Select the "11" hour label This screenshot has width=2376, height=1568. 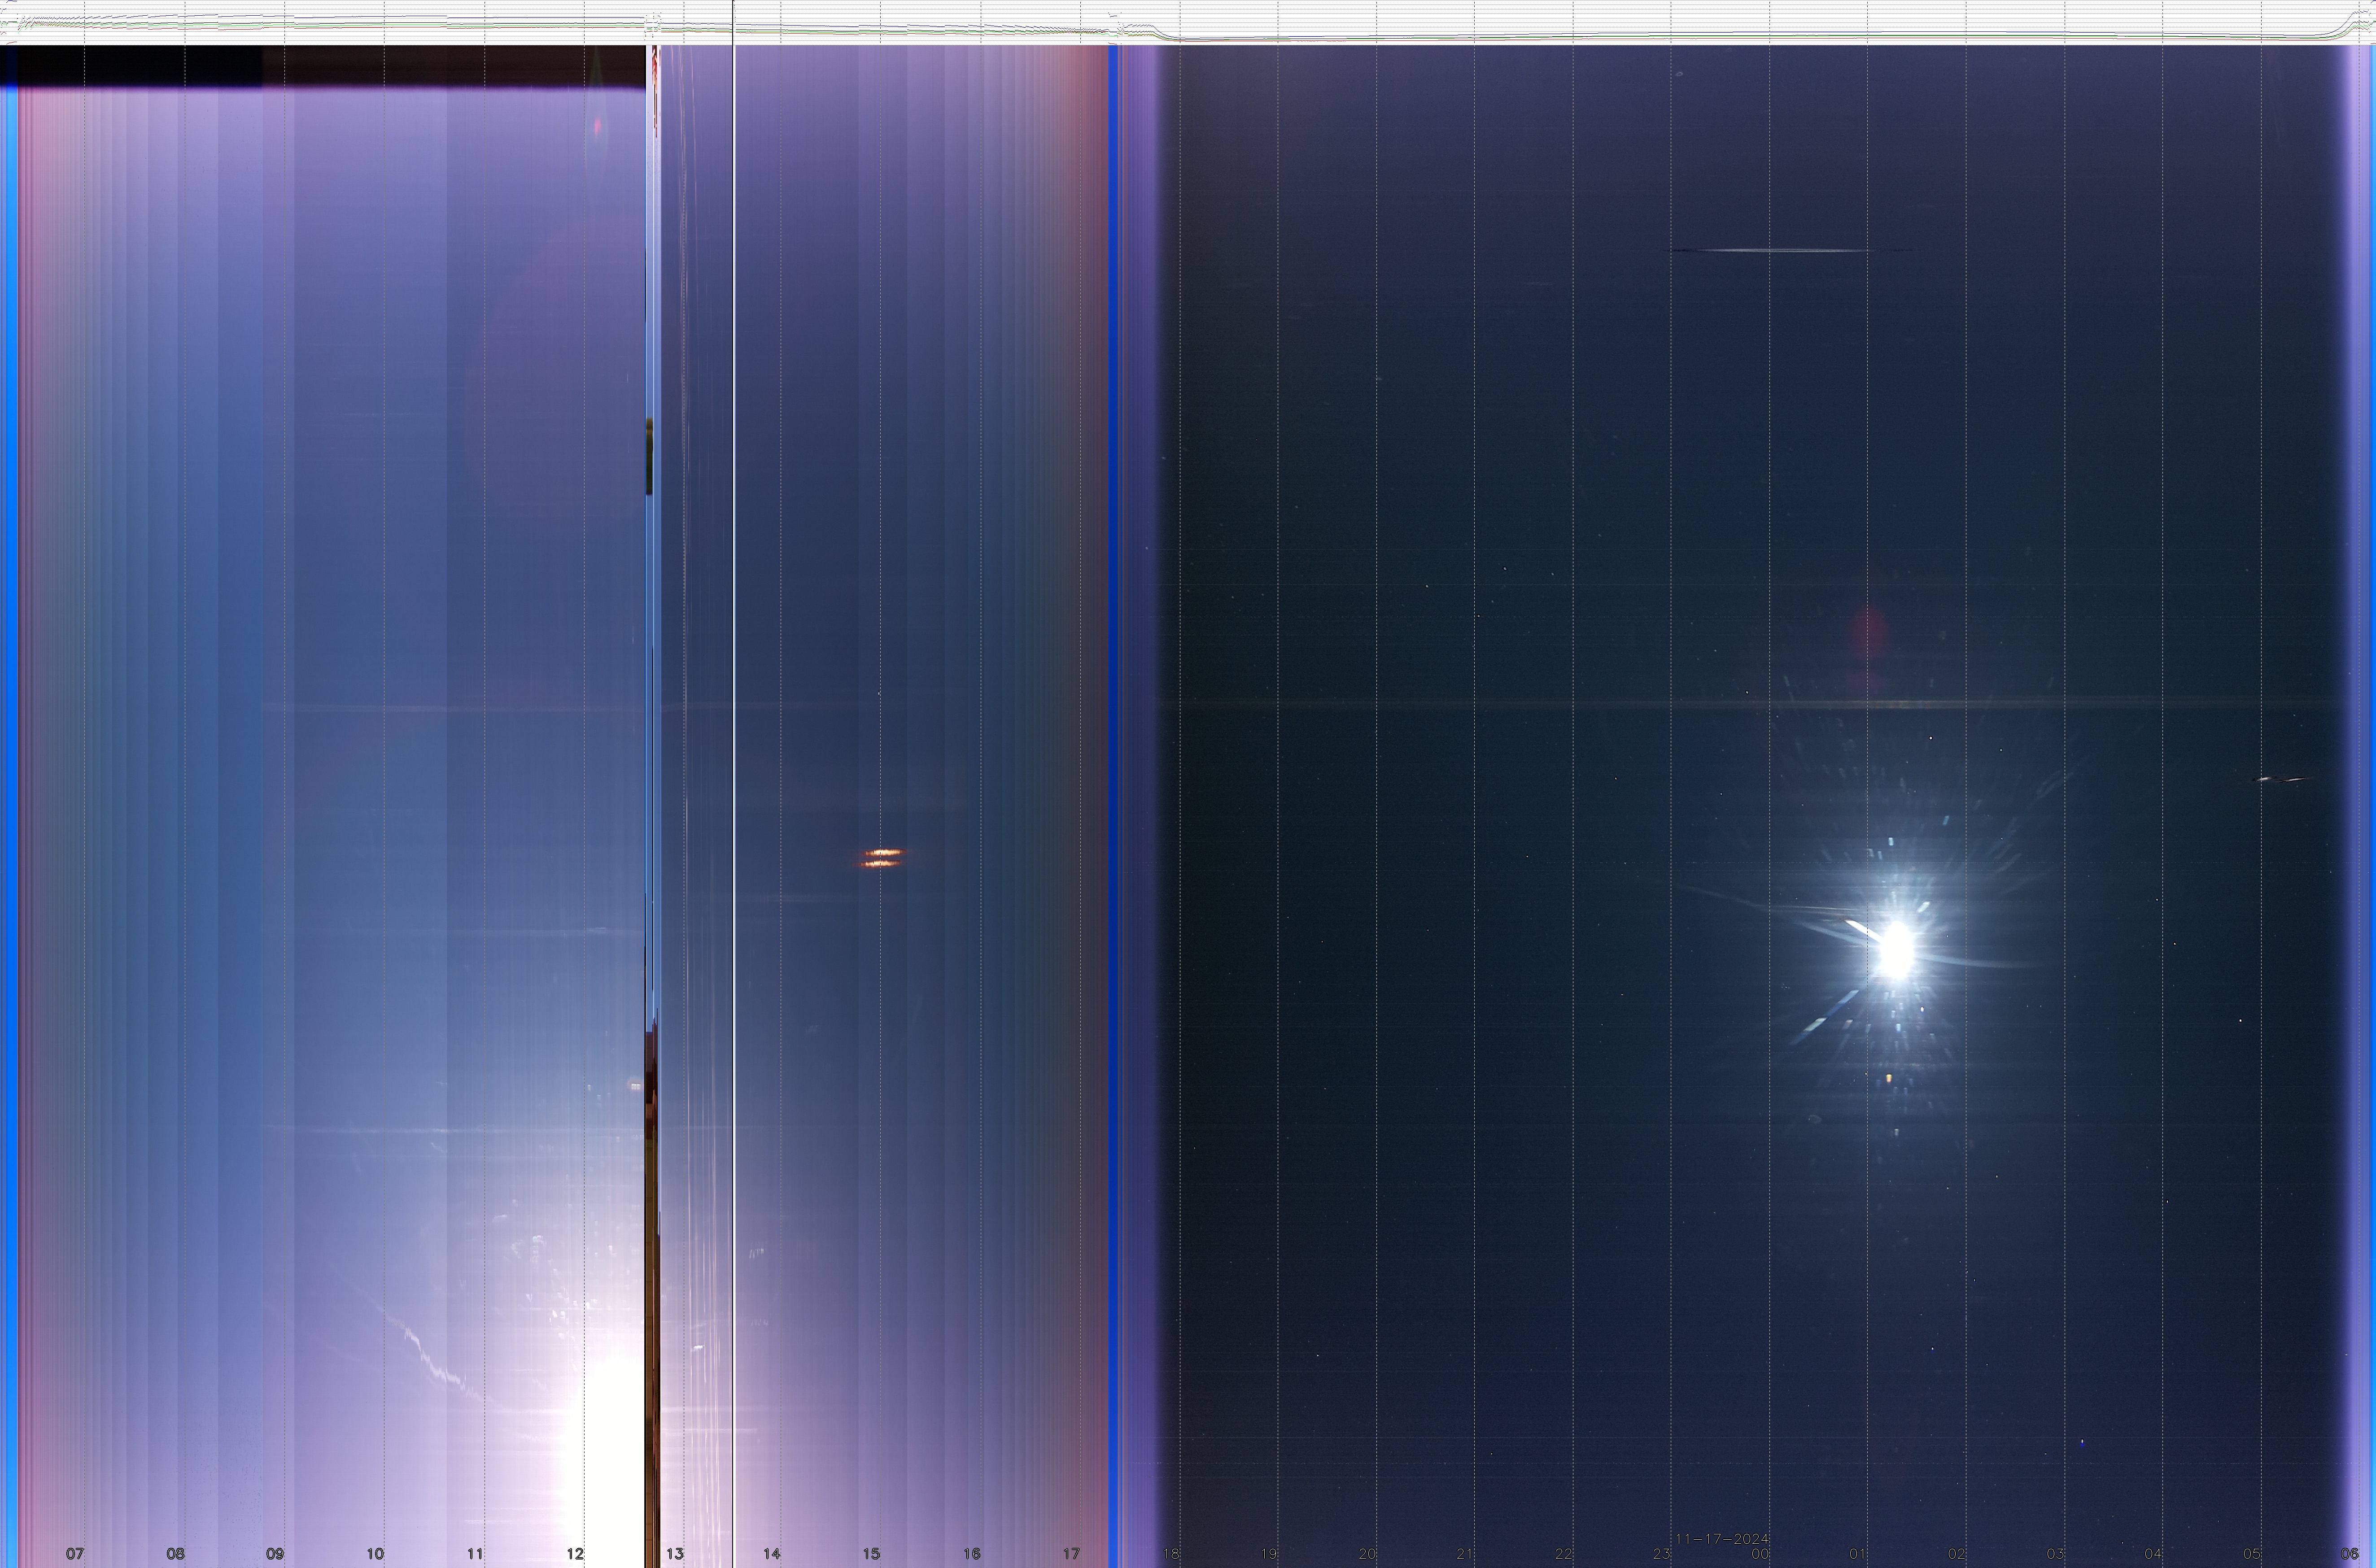click(475, 1553)
